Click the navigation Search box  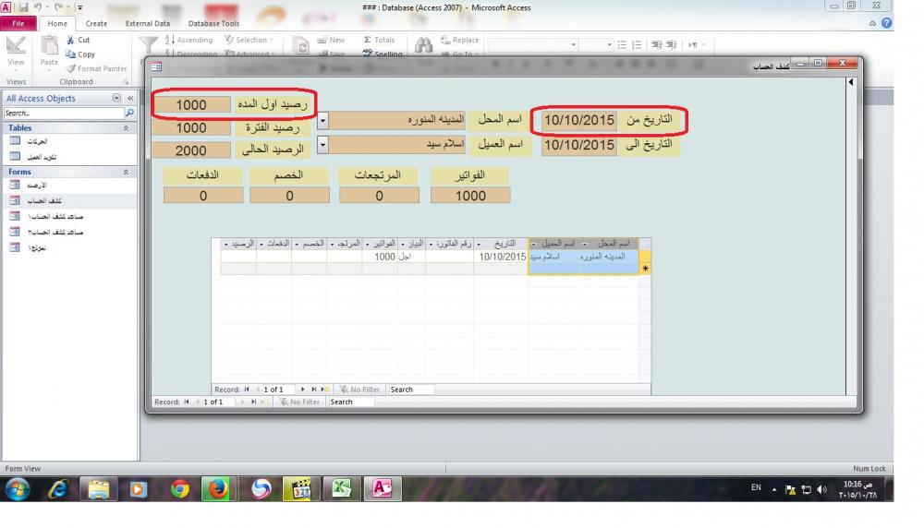tap(64, 113)
